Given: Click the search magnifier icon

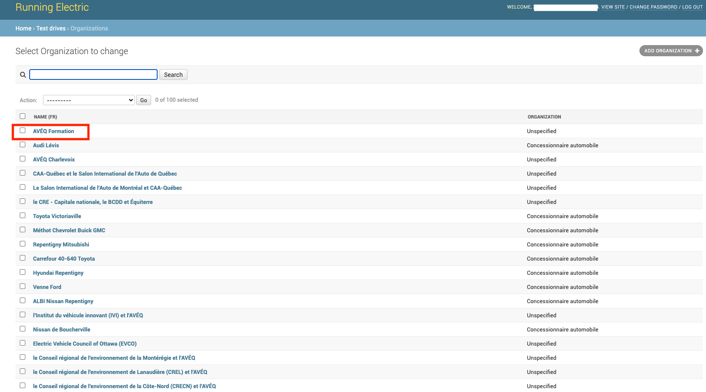Looking at the screenshot, I should (x=23, y=75).
